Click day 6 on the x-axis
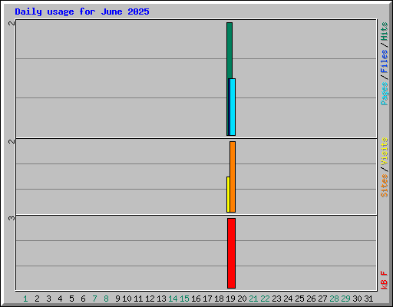Viewport: 393px width, 307px height. point(83,299)
